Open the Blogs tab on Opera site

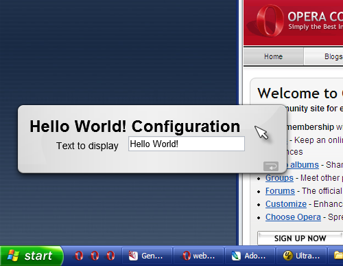pyautogui.click(x=324, y=56)
